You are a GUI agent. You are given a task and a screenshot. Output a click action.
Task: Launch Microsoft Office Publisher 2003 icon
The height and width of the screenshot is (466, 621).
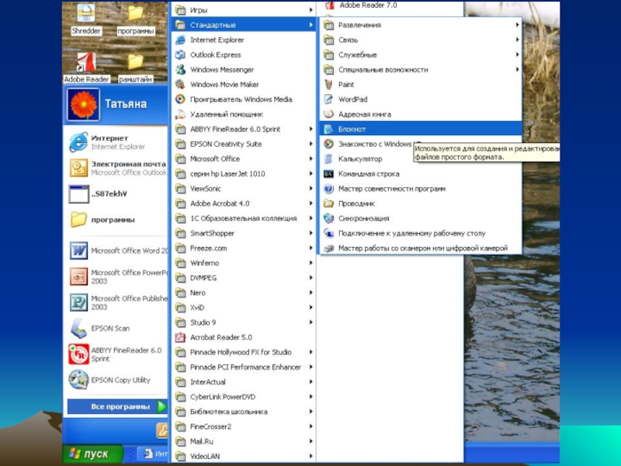click(x=78, y=302)
